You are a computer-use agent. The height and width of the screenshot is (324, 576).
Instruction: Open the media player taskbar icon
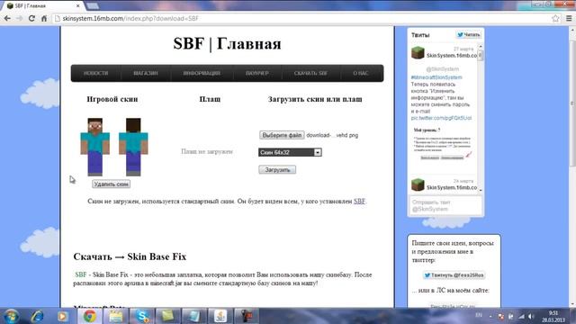[x=62, y=316]
